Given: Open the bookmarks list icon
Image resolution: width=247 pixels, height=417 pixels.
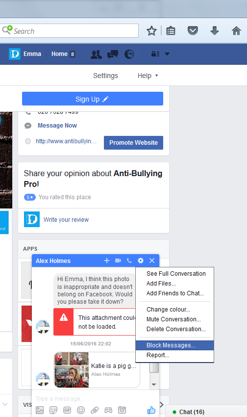Looking at the screenshot, I should (x=171, y=31).
